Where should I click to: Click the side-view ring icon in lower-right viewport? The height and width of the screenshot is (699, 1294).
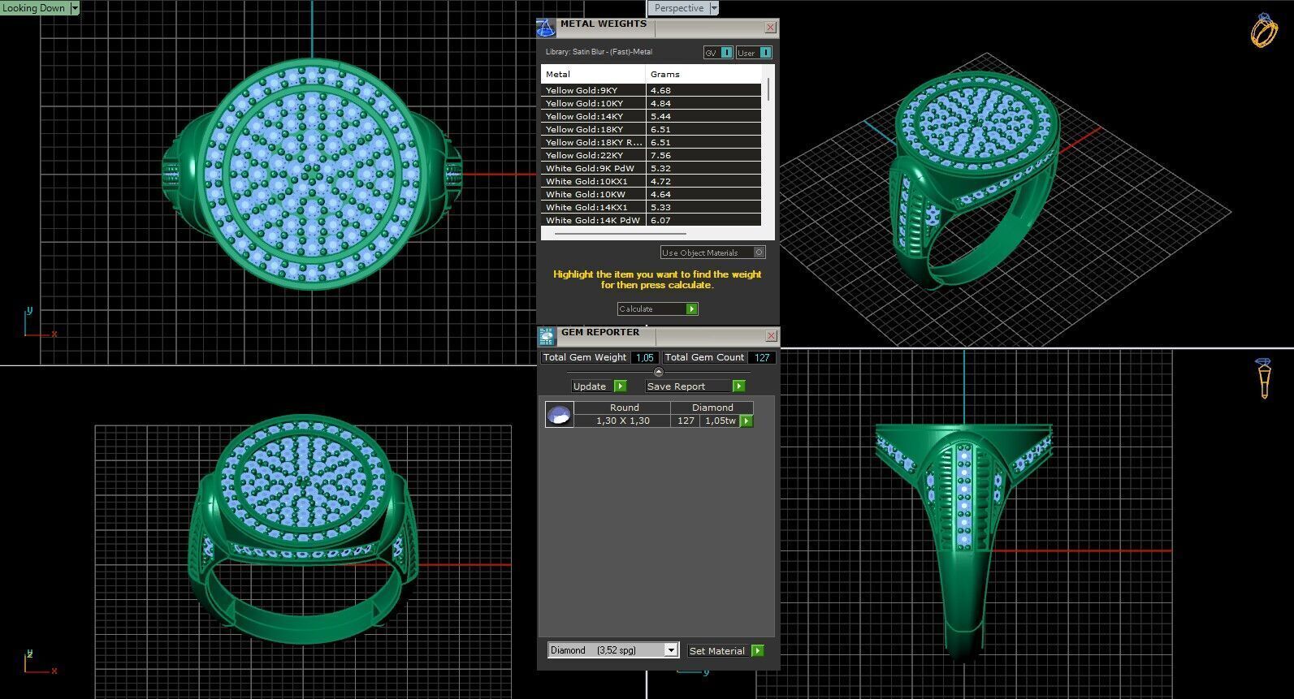pos(1264,378)
